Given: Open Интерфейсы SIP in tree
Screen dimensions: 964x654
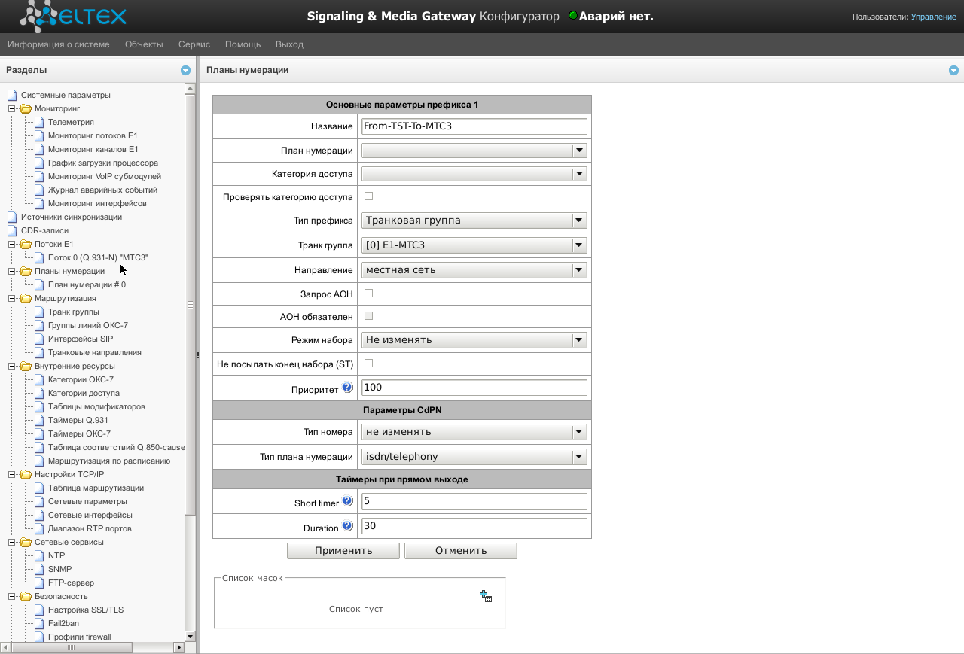Looking at the screenshot, I should pyautogui.click(x=81, y=339).
